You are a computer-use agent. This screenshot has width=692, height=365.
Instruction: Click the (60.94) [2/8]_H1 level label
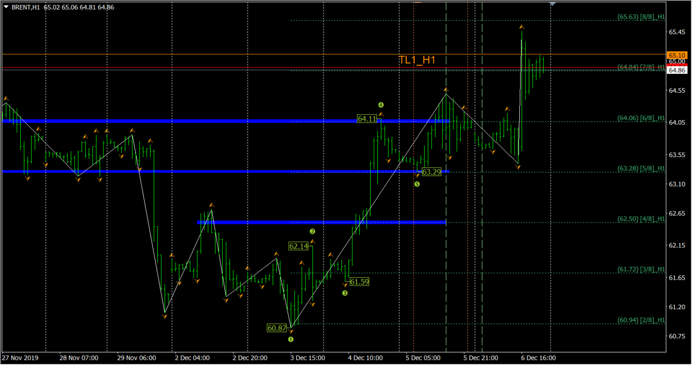[x=642, y=320]
